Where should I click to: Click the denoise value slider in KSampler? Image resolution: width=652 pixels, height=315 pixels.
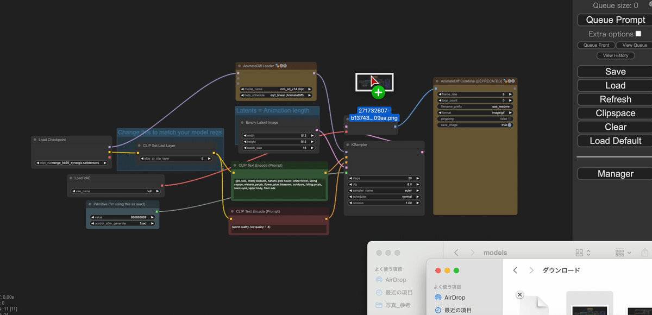point(384,203)
